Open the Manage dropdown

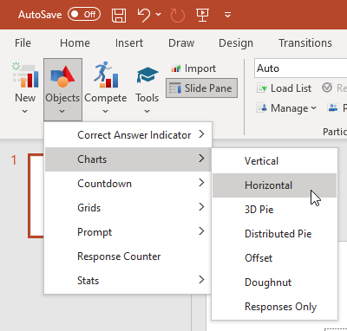click(286, 108)
